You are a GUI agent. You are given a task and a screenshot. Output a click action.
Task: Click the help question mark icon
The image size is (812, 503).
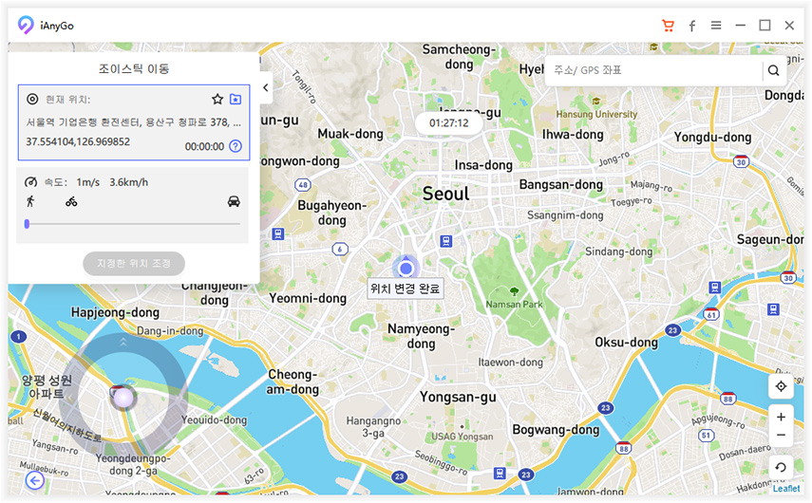tap(236, 146)
